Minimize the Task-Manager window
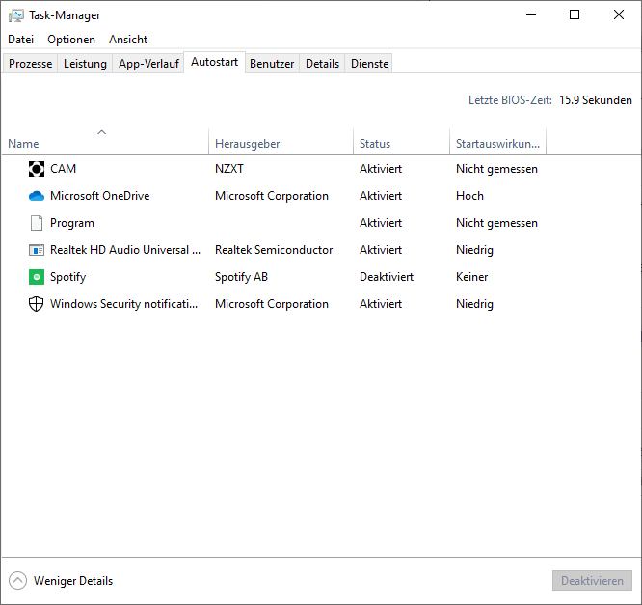 531,14
